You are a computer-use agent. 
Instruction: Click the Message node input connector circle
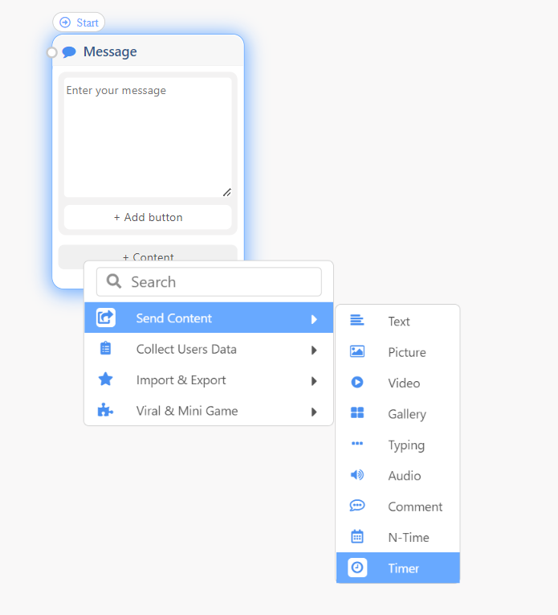(51, 52)
